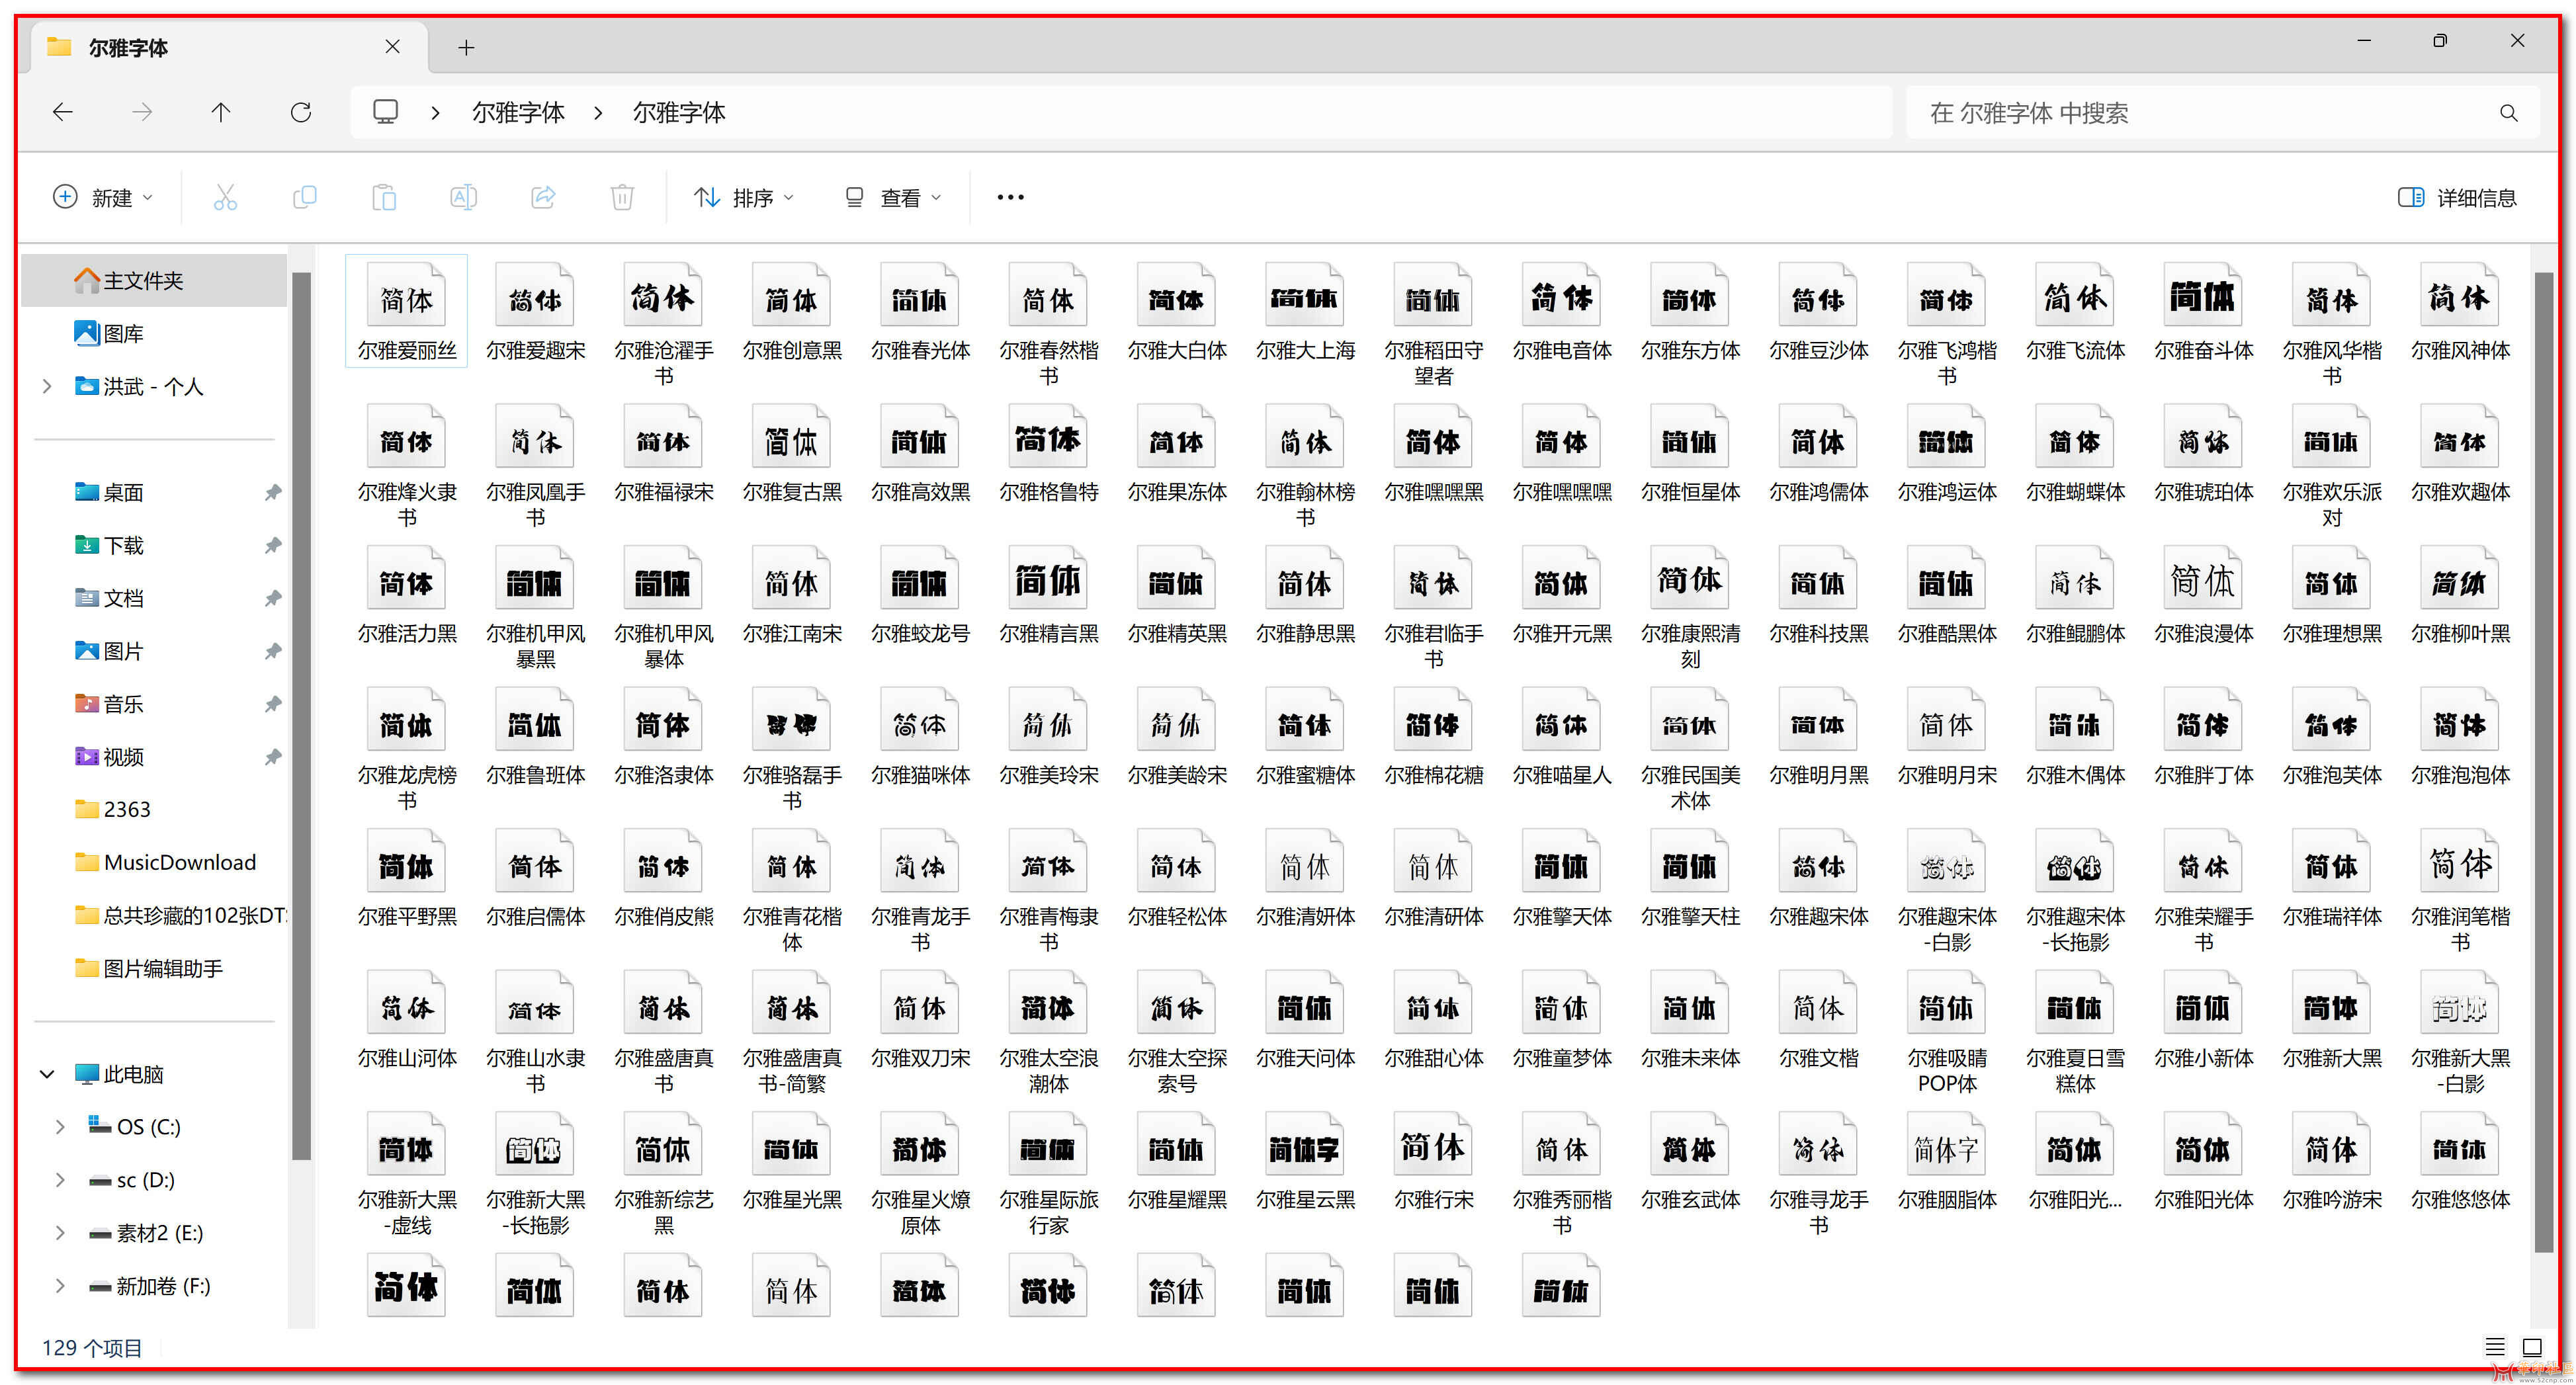2576x1385 pixels.
Task: Open the 排序 sort dropdown
Action: pos(744,197)
